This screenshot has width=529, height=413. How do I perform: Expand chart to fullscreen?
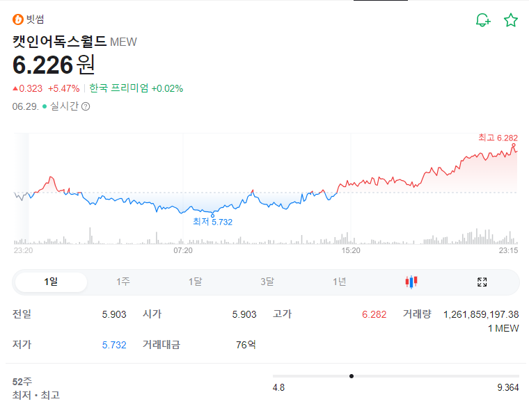point(482,282)
